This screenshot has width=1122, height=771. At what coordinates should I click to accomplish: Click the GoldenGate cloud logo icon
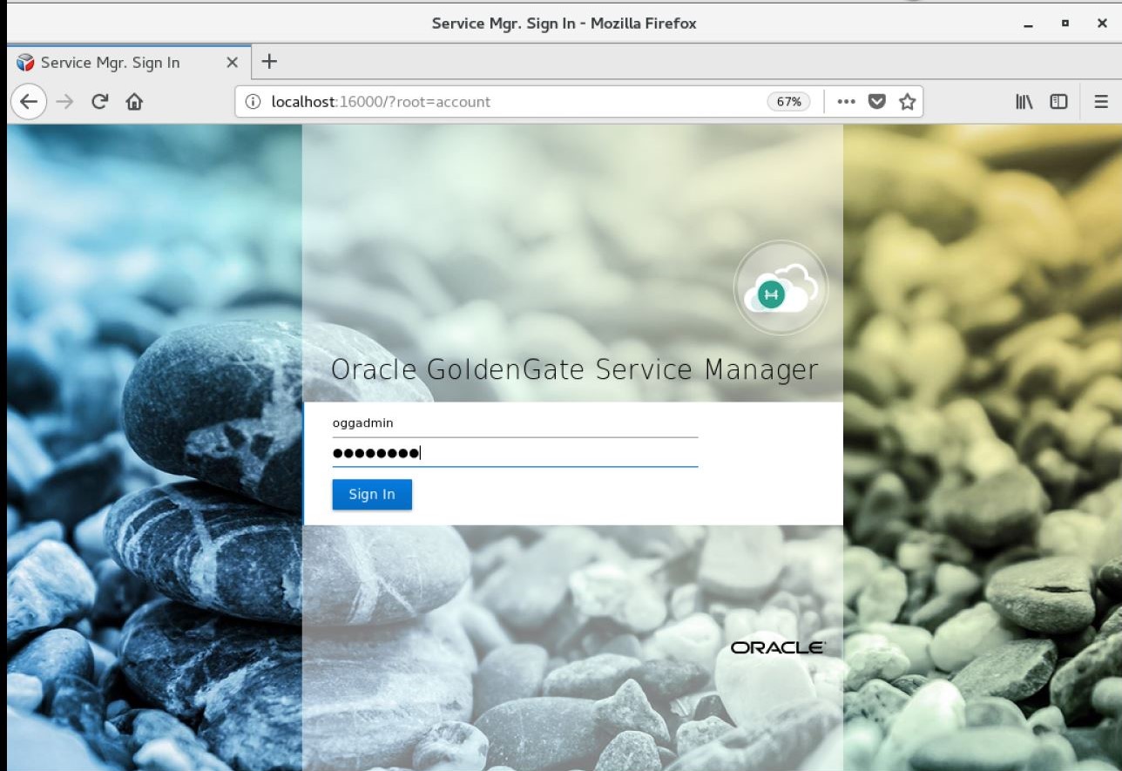[781, 288]
